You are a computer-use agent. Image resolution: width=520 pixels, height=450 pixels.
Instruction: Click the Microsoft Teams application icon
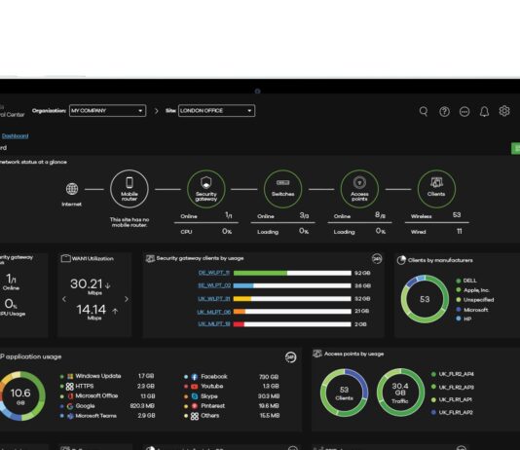coord(70,416)
